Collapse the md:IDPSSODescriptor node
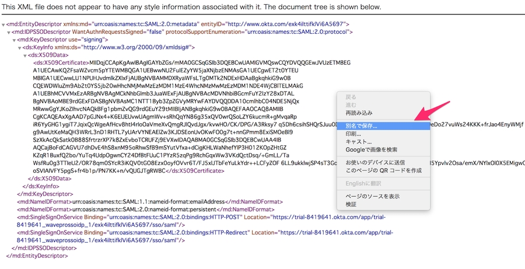This screenshot has width=525, height=269. pos(9,32)
